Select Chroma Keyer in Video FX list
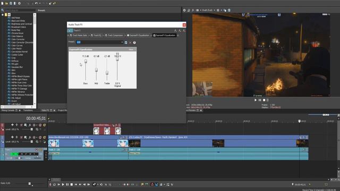This screenshot has height=191, width=340. (17, 33)
